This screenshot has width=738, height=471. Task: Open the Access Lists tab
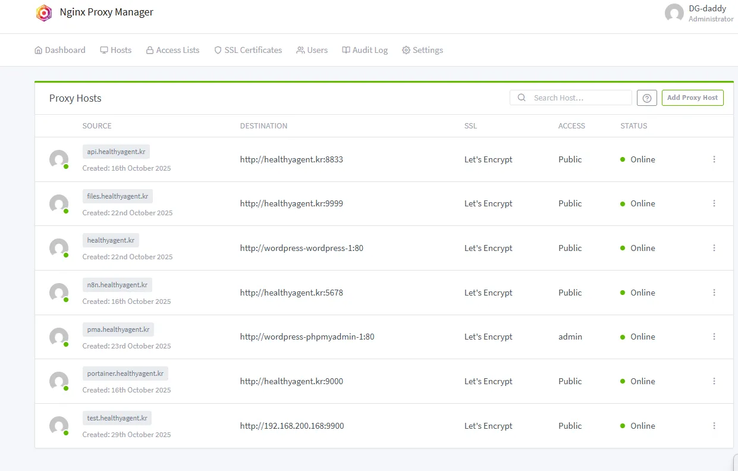tap(173, 50)
